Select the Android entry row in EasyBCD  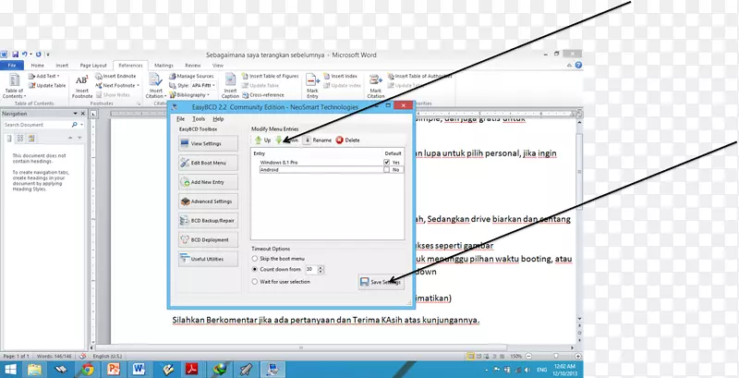(332, 170)
